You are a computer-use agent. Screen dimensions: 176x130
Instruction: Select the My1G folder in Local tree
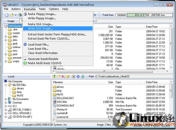click(x=20, y=95)
